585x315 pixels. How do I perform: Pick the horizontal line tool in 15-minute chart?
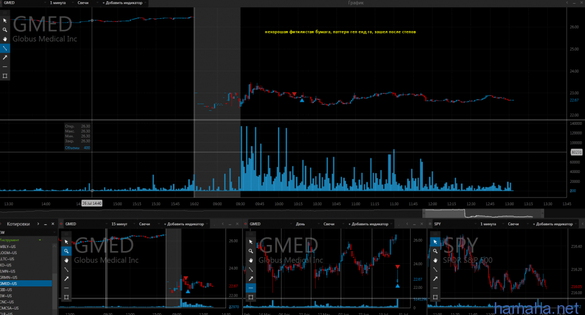66,288
